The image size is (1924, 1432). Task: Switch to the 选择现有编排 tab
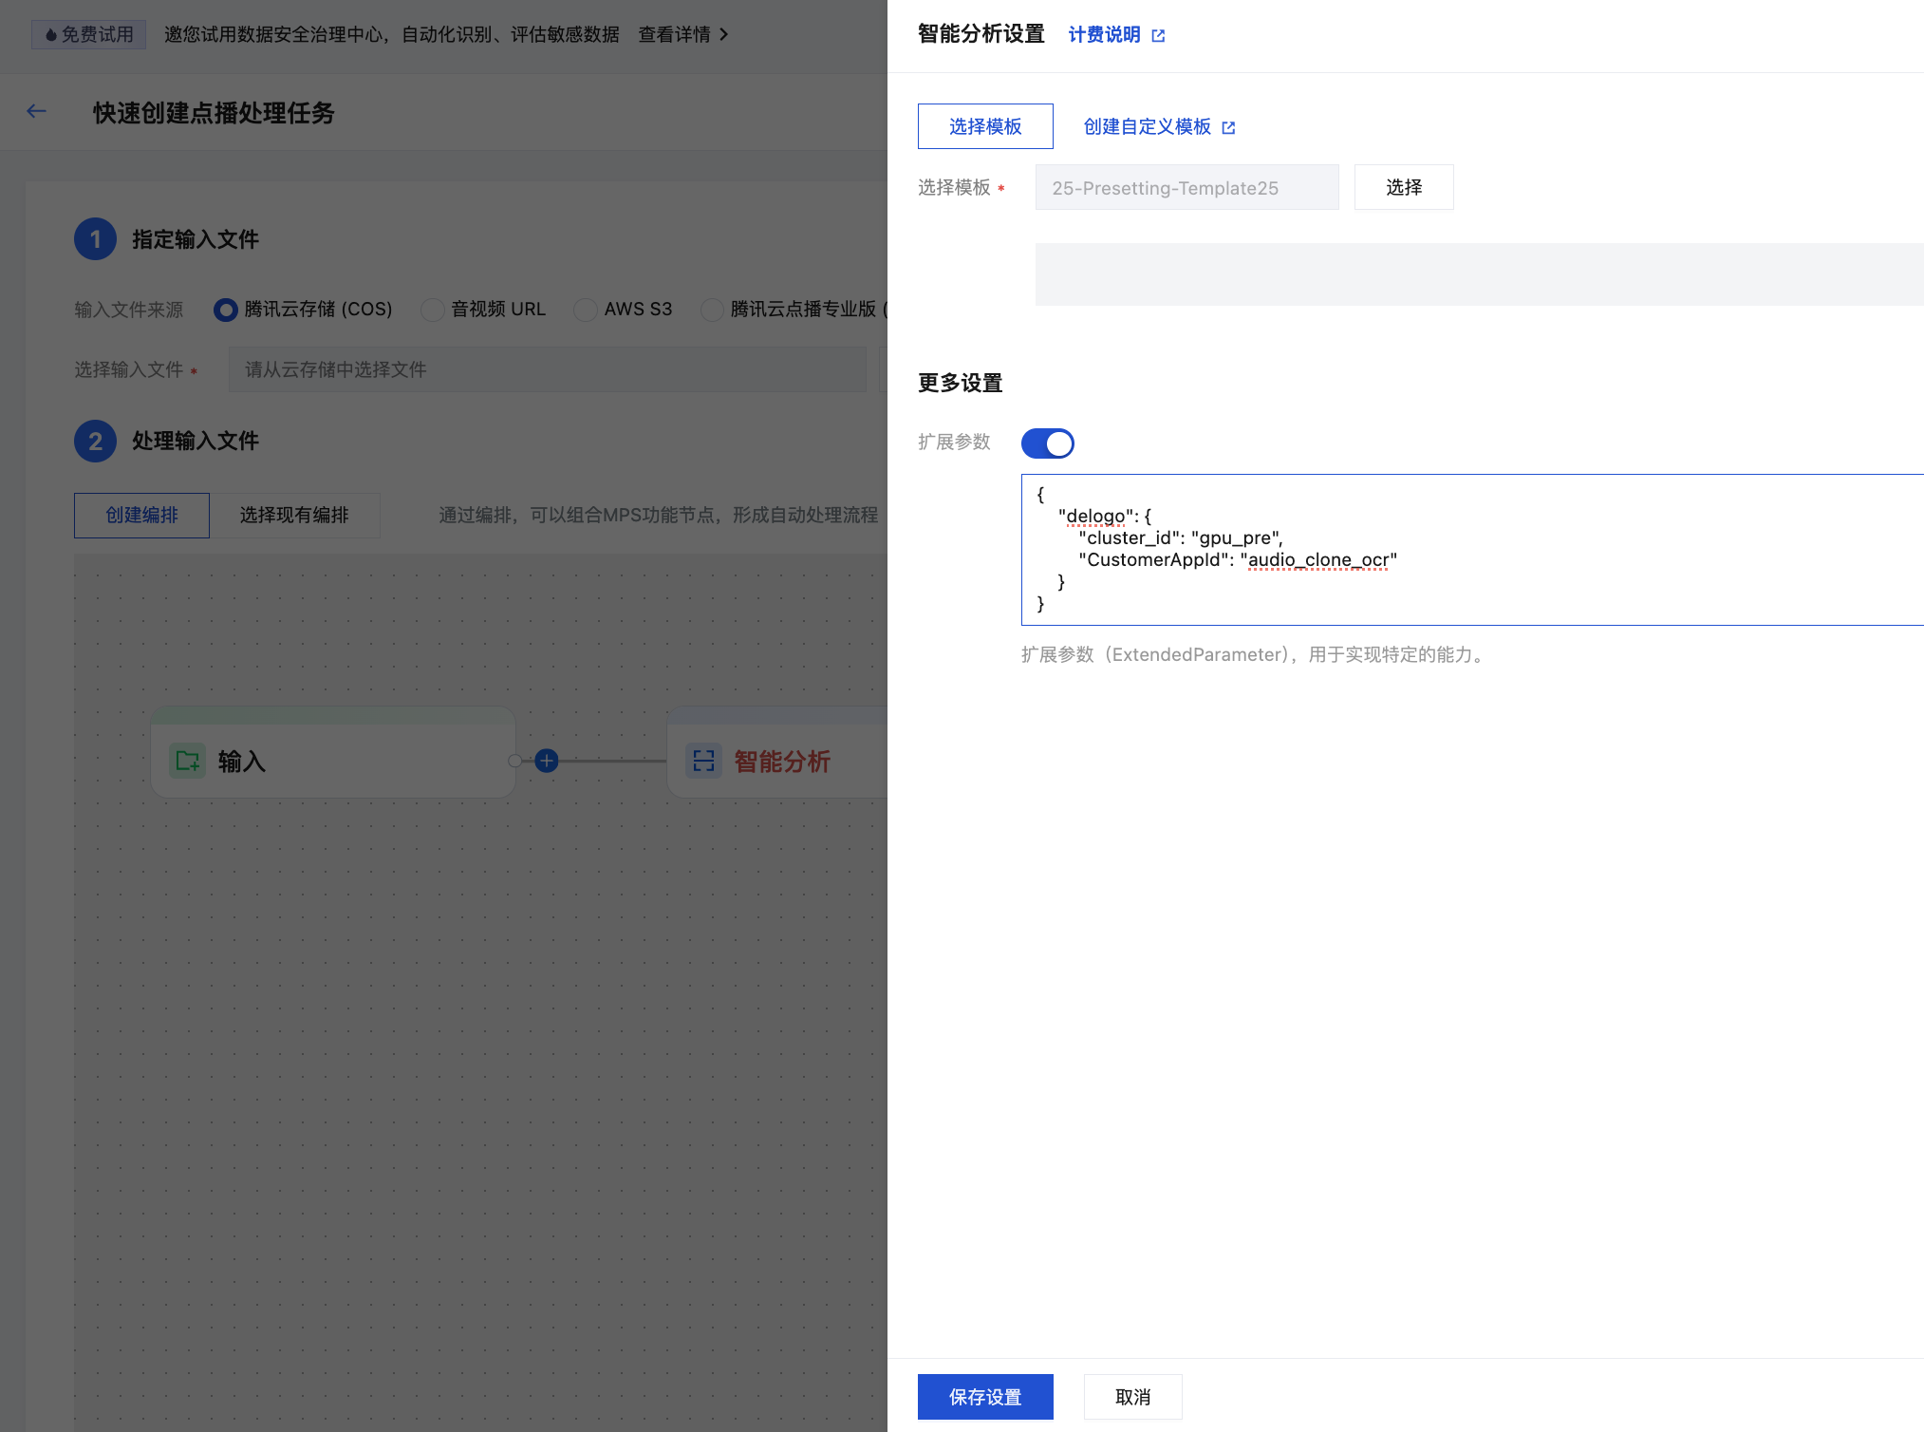[294, 515]
